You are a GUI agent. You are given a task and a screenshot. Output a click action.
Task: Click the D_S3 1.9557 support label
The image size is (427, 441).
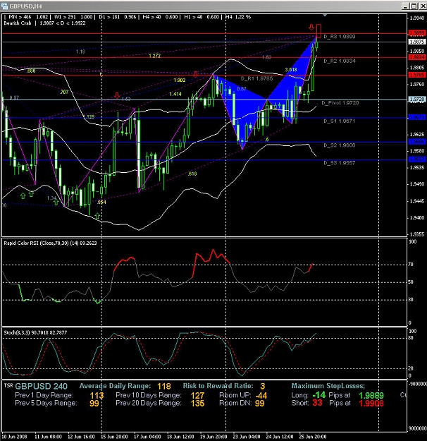[x=340, y=163]
